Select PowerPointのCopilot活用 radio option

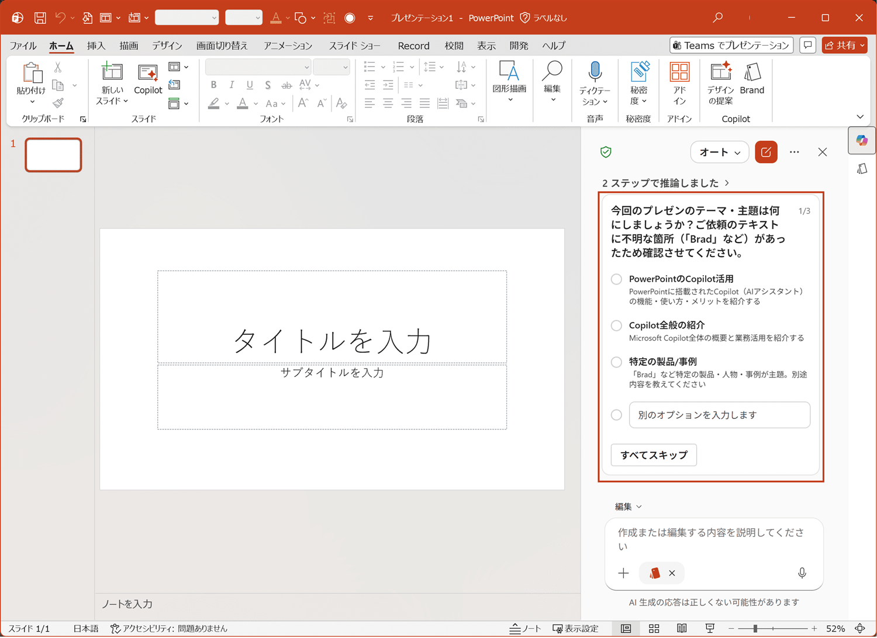click(616, 279)
